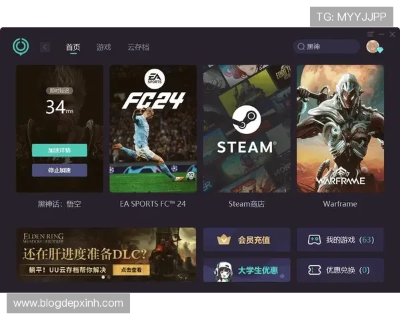400x320 pixels.
Task: Open the EA SPORTS FC 24 cover thumbnail
Action: coord(153,129)
